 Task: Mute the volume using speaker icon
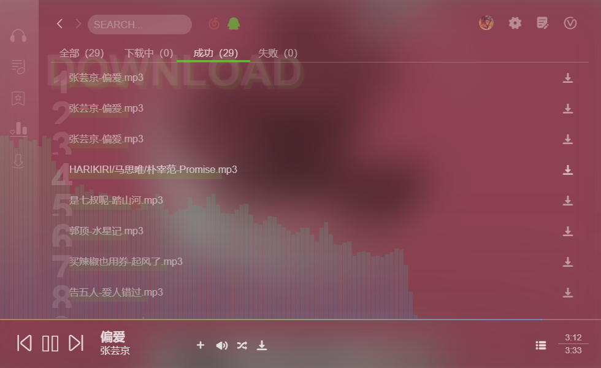click(221, 345)
